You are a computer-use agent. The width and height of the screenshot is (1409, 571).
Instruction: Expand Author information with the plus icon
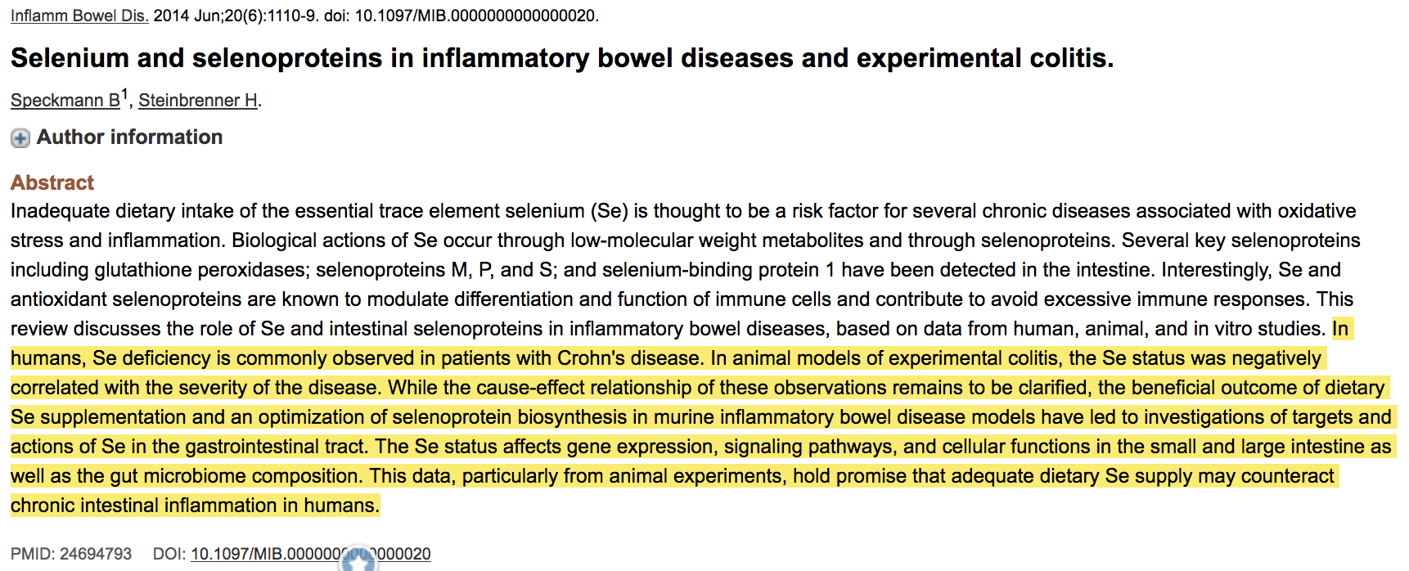click(x=20, y=138)
